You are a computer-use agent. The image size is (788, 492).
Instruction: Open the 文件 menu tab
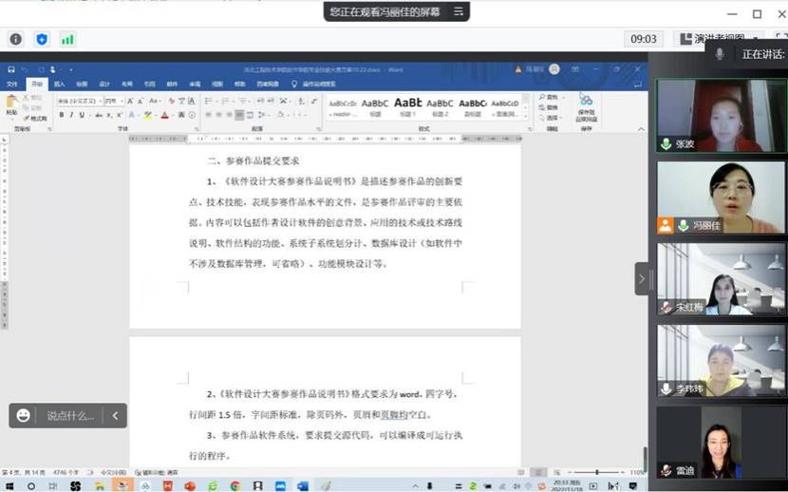coord(12,84)
